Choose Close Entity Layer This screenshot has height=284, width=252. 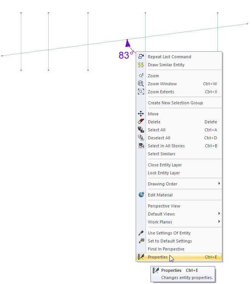click(x=179, y=165)
